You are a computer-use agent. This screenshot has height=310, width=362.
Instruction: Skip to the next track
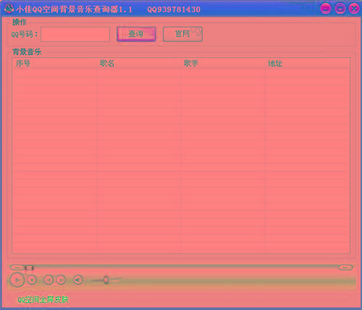pos(61,280)
